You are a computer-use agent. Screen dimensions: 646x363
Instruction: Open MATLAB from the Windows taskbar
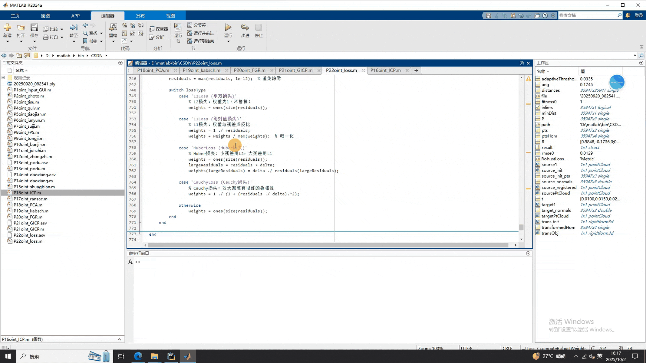point(188,356)
